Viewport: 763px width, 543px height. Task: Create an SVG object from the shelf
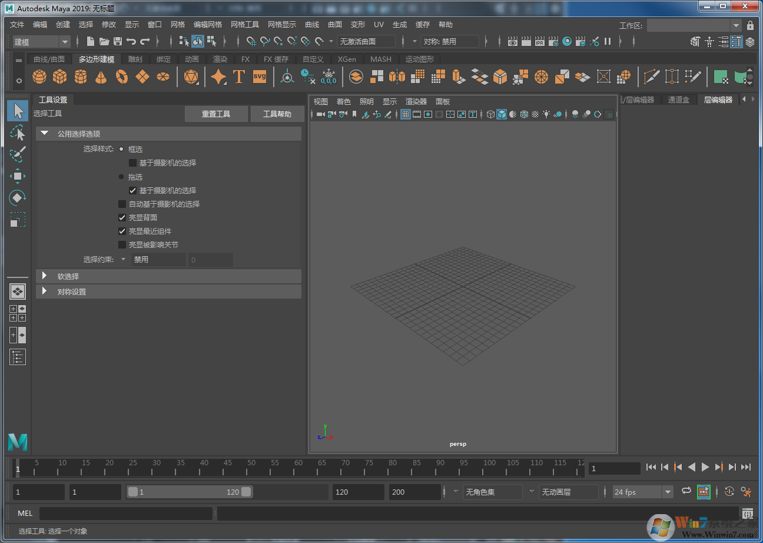tap(259, 77)
